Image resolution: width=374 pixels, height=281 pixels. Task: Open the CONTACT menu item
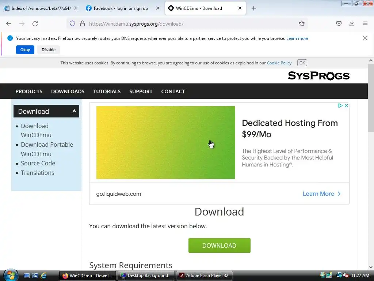point(173,91)
